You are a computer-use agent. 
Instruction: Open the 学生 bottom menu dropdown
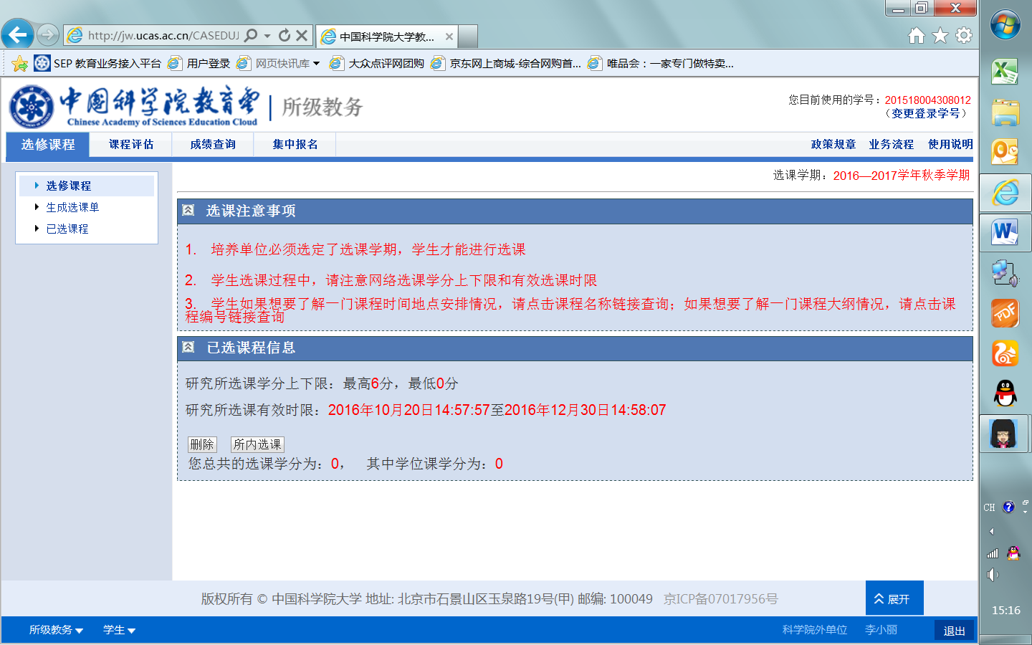pyautogui.click(x=119, y=630)
